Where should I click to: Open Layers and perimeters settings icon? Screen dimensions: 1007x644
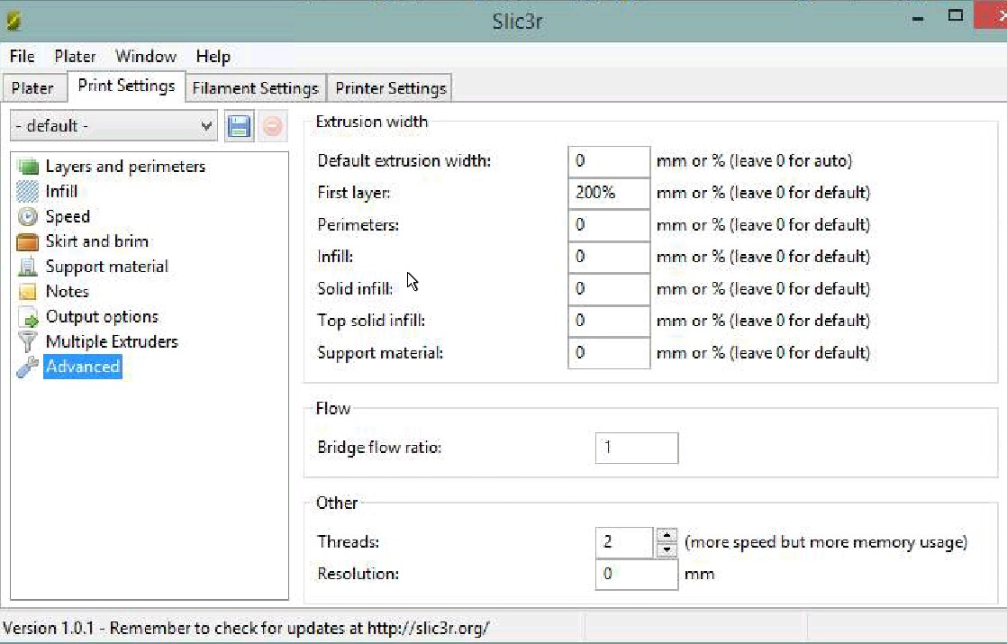28,167
